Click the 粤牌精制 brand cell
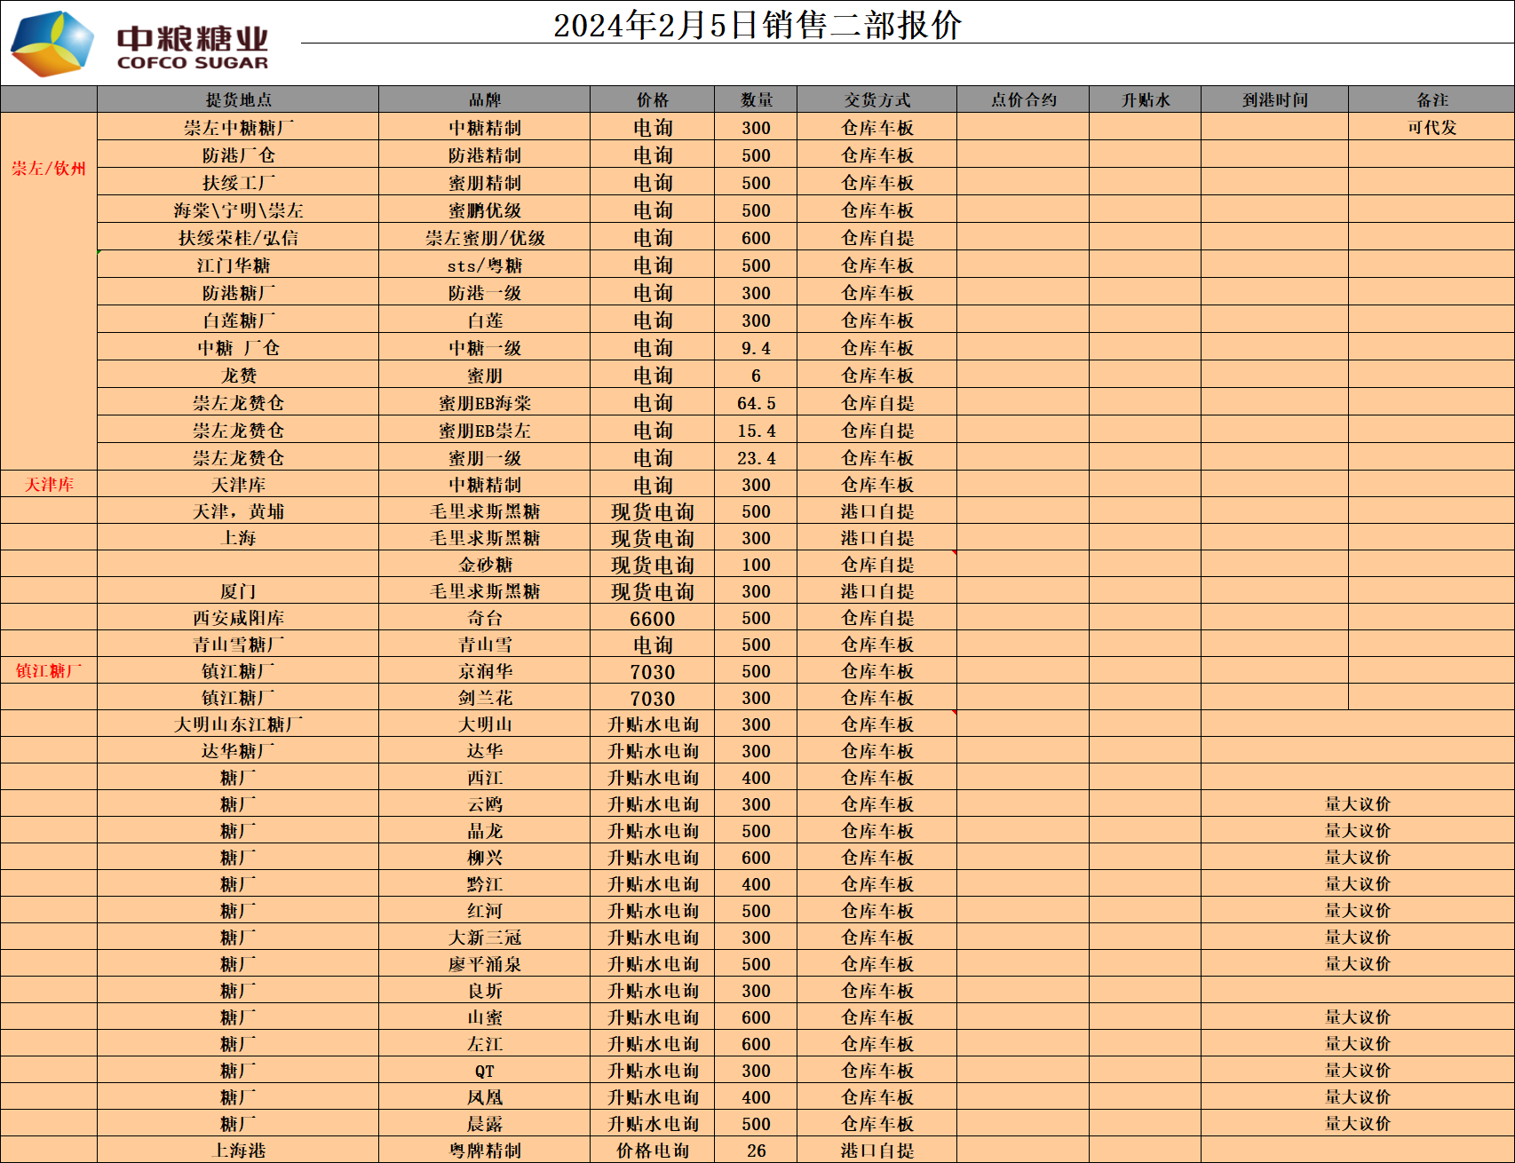Screen dimensions: 1515x1163 [x=484, y=1151]
